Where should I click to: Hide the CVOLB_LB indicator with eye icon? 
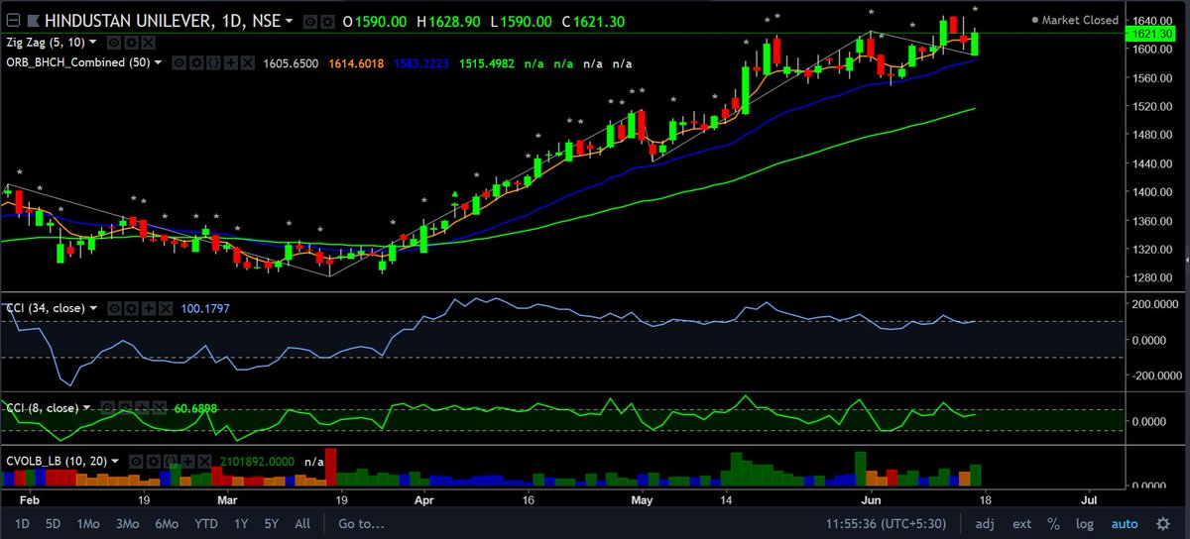tap(136, 462)
